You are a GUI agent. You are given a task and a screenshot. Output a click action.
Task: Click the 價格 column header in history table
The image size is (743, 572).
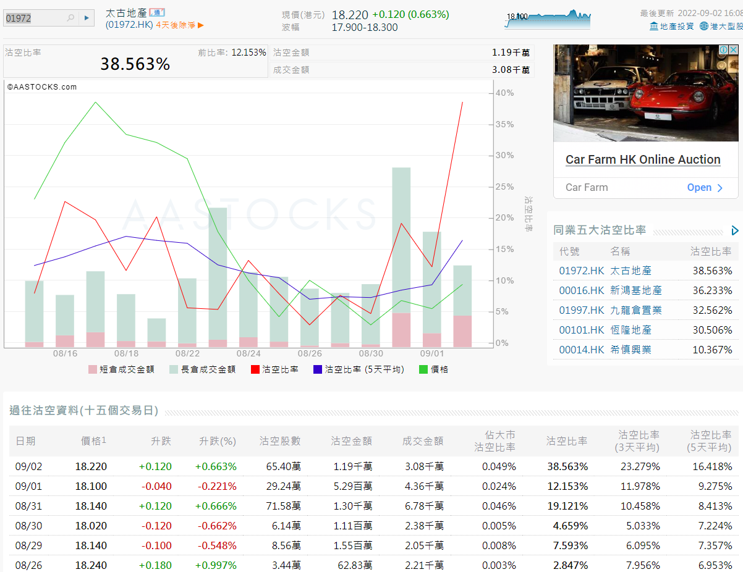point(94,441)
